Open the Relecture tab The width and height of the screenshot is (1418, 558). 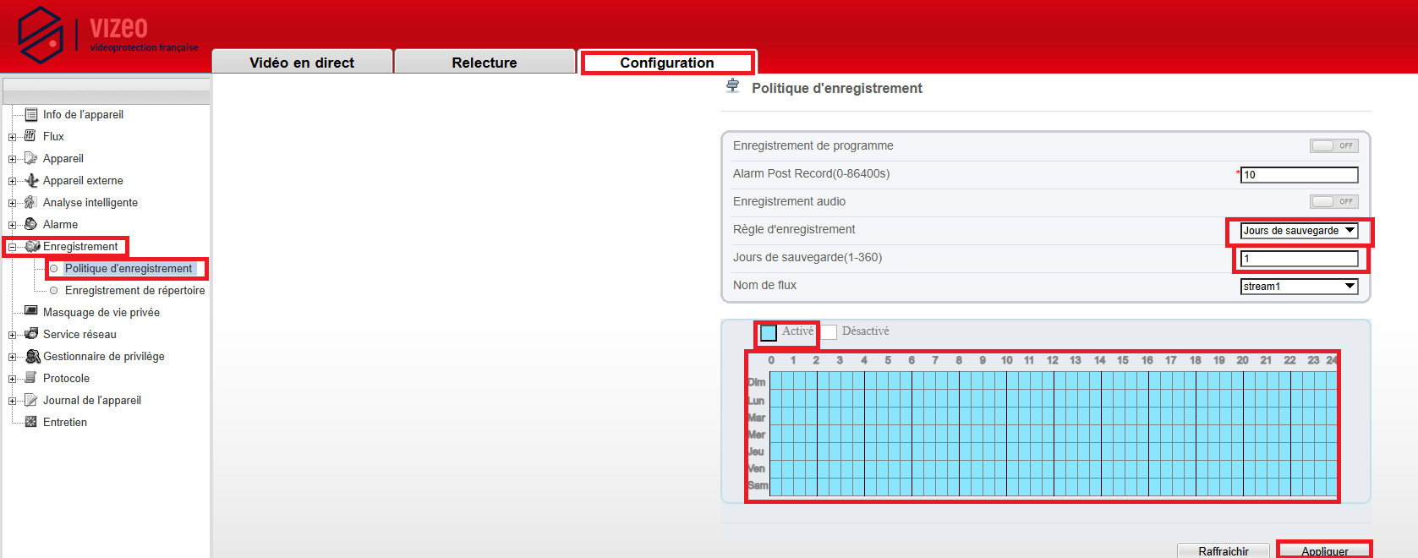[x=485, y=63]
